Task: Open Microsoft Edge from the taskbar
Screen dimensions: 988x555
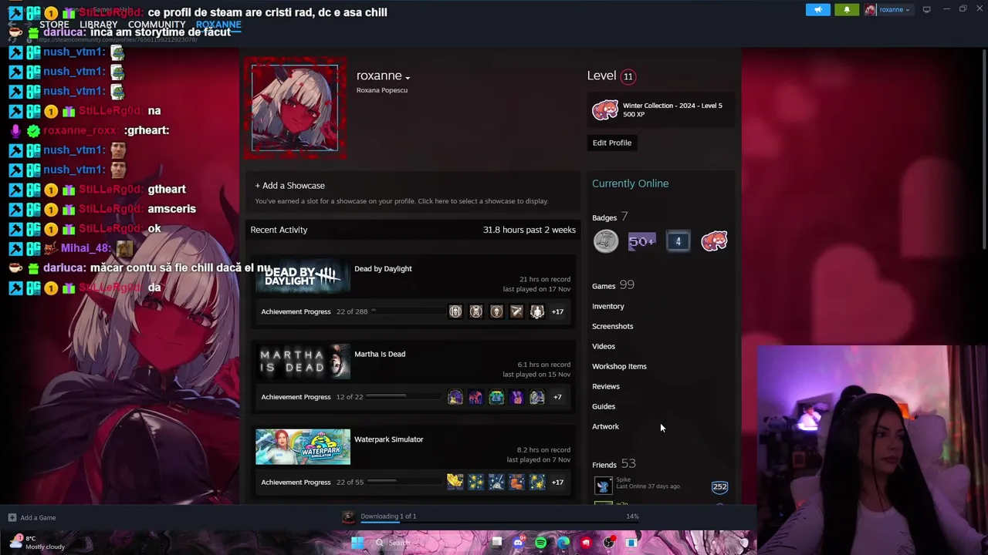Action: 563,543
